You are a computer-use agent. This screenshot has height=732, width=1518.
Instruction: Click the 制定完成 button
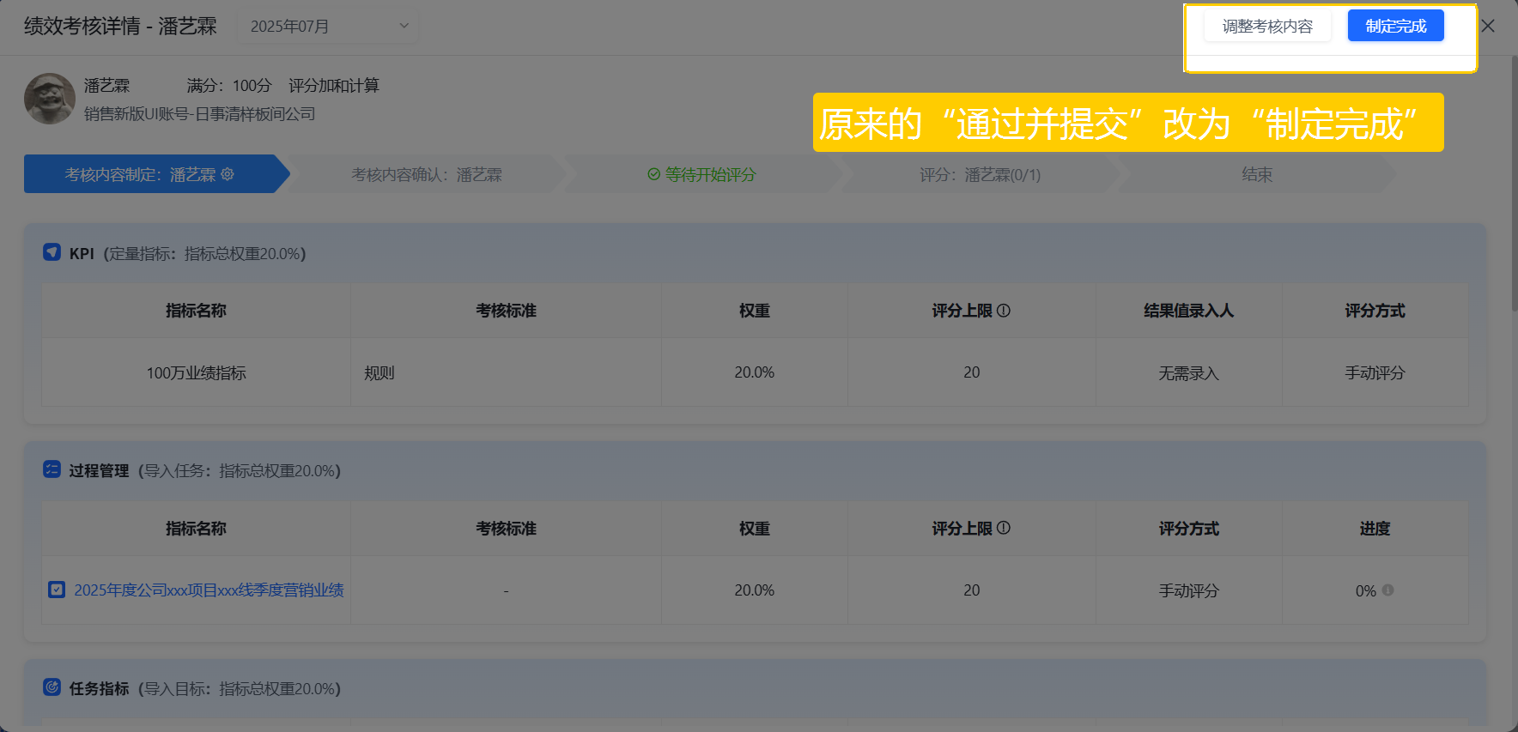tap(1396, 27)
